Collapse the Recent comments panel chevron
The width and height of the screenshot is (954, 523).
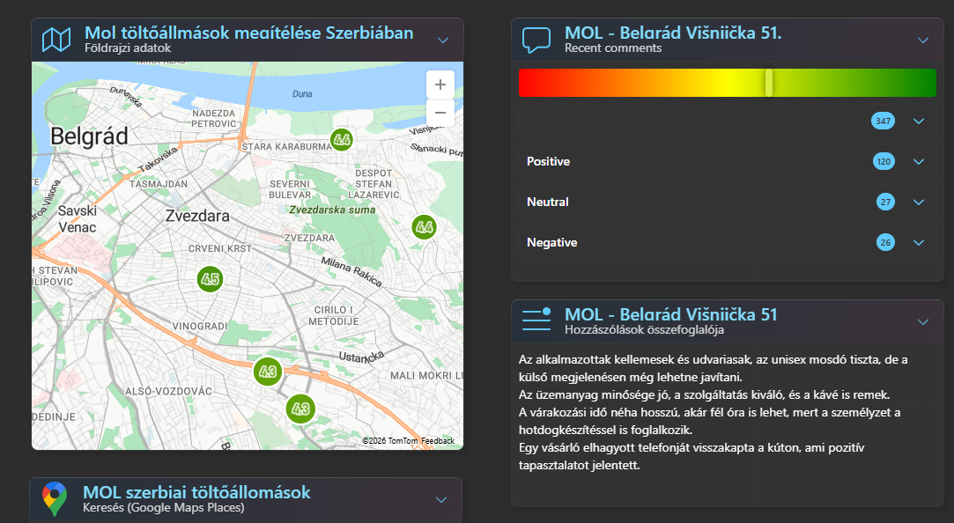pyautogui.click(x=923, y=41)
